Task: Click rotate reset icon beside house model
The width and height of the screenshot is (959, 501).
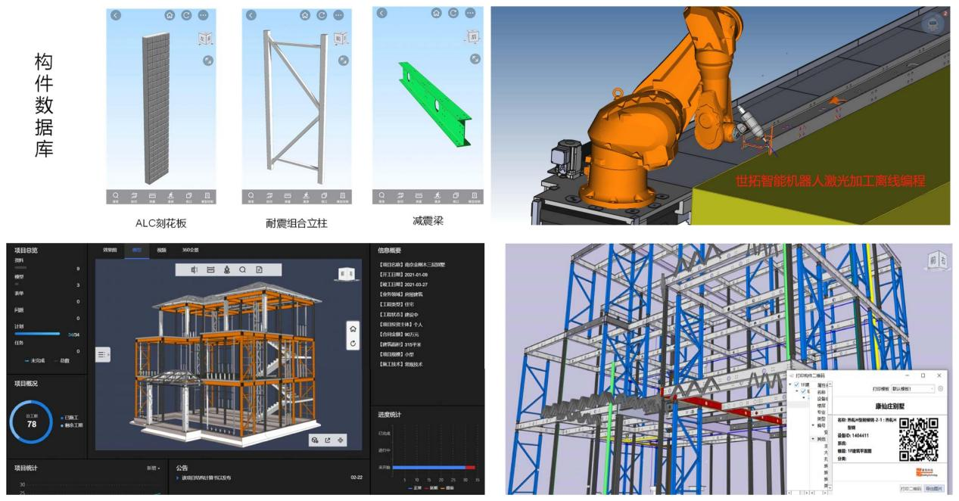Action: pos(352,344)
